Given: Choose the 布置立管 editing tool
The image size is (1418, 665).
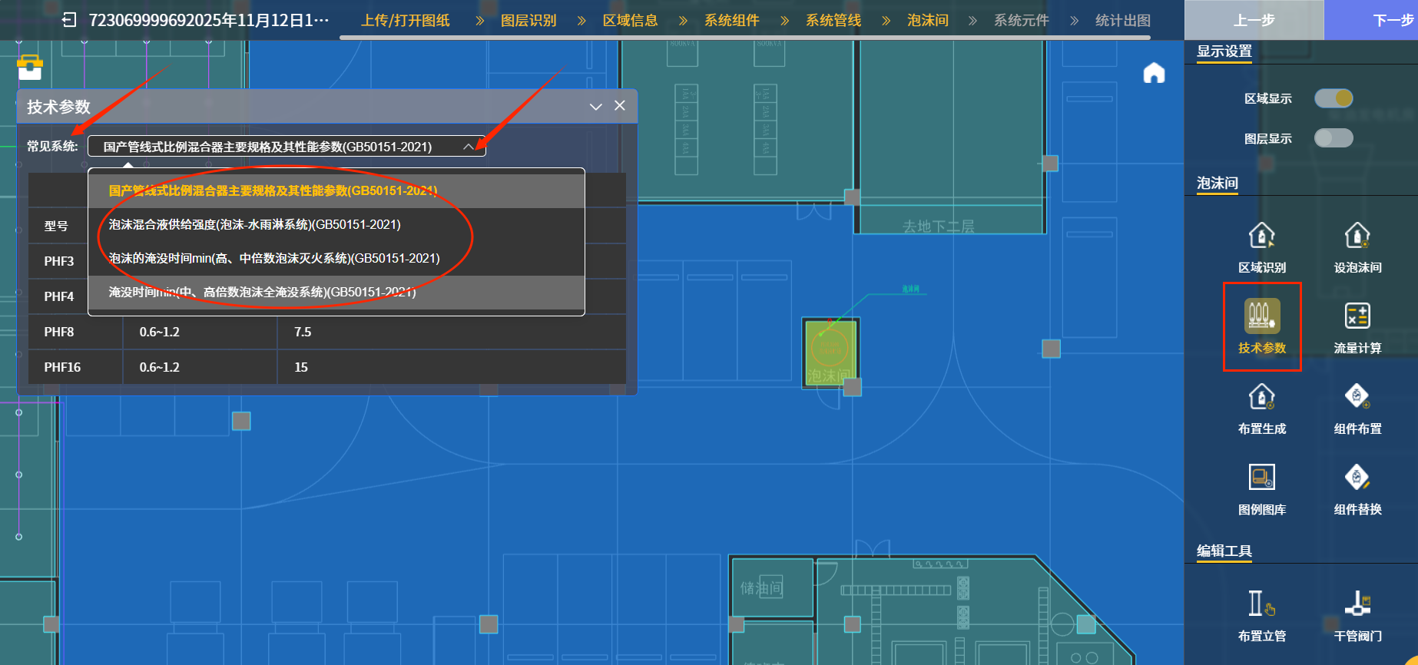Looking at the screenshot, I should 1261,604.
